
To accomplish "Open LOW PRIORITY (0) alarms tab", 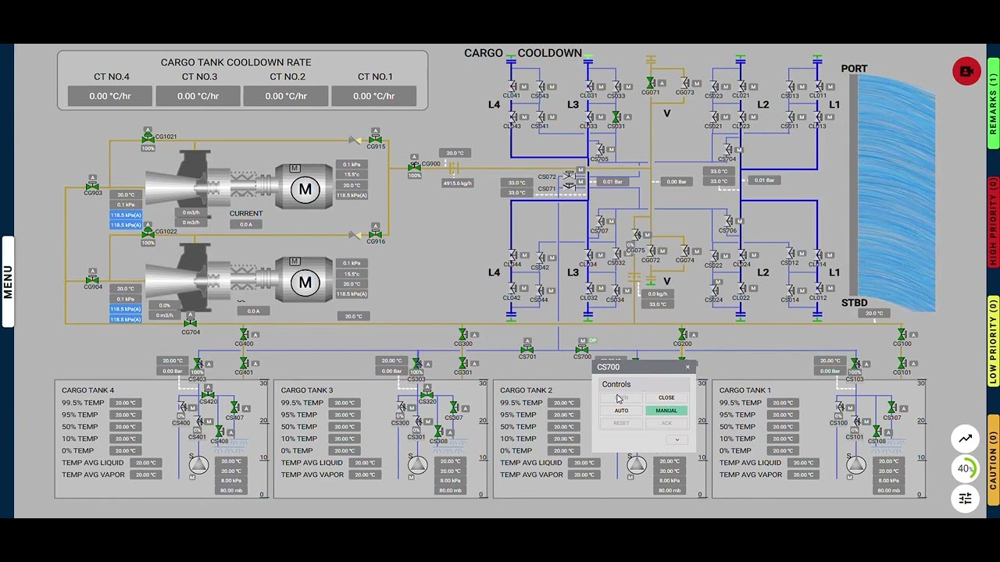I will pyautogui.click(x=994, y=341).
